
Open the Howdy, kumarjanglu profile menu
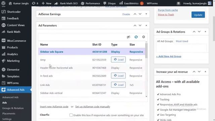click(x=197, y=3)
